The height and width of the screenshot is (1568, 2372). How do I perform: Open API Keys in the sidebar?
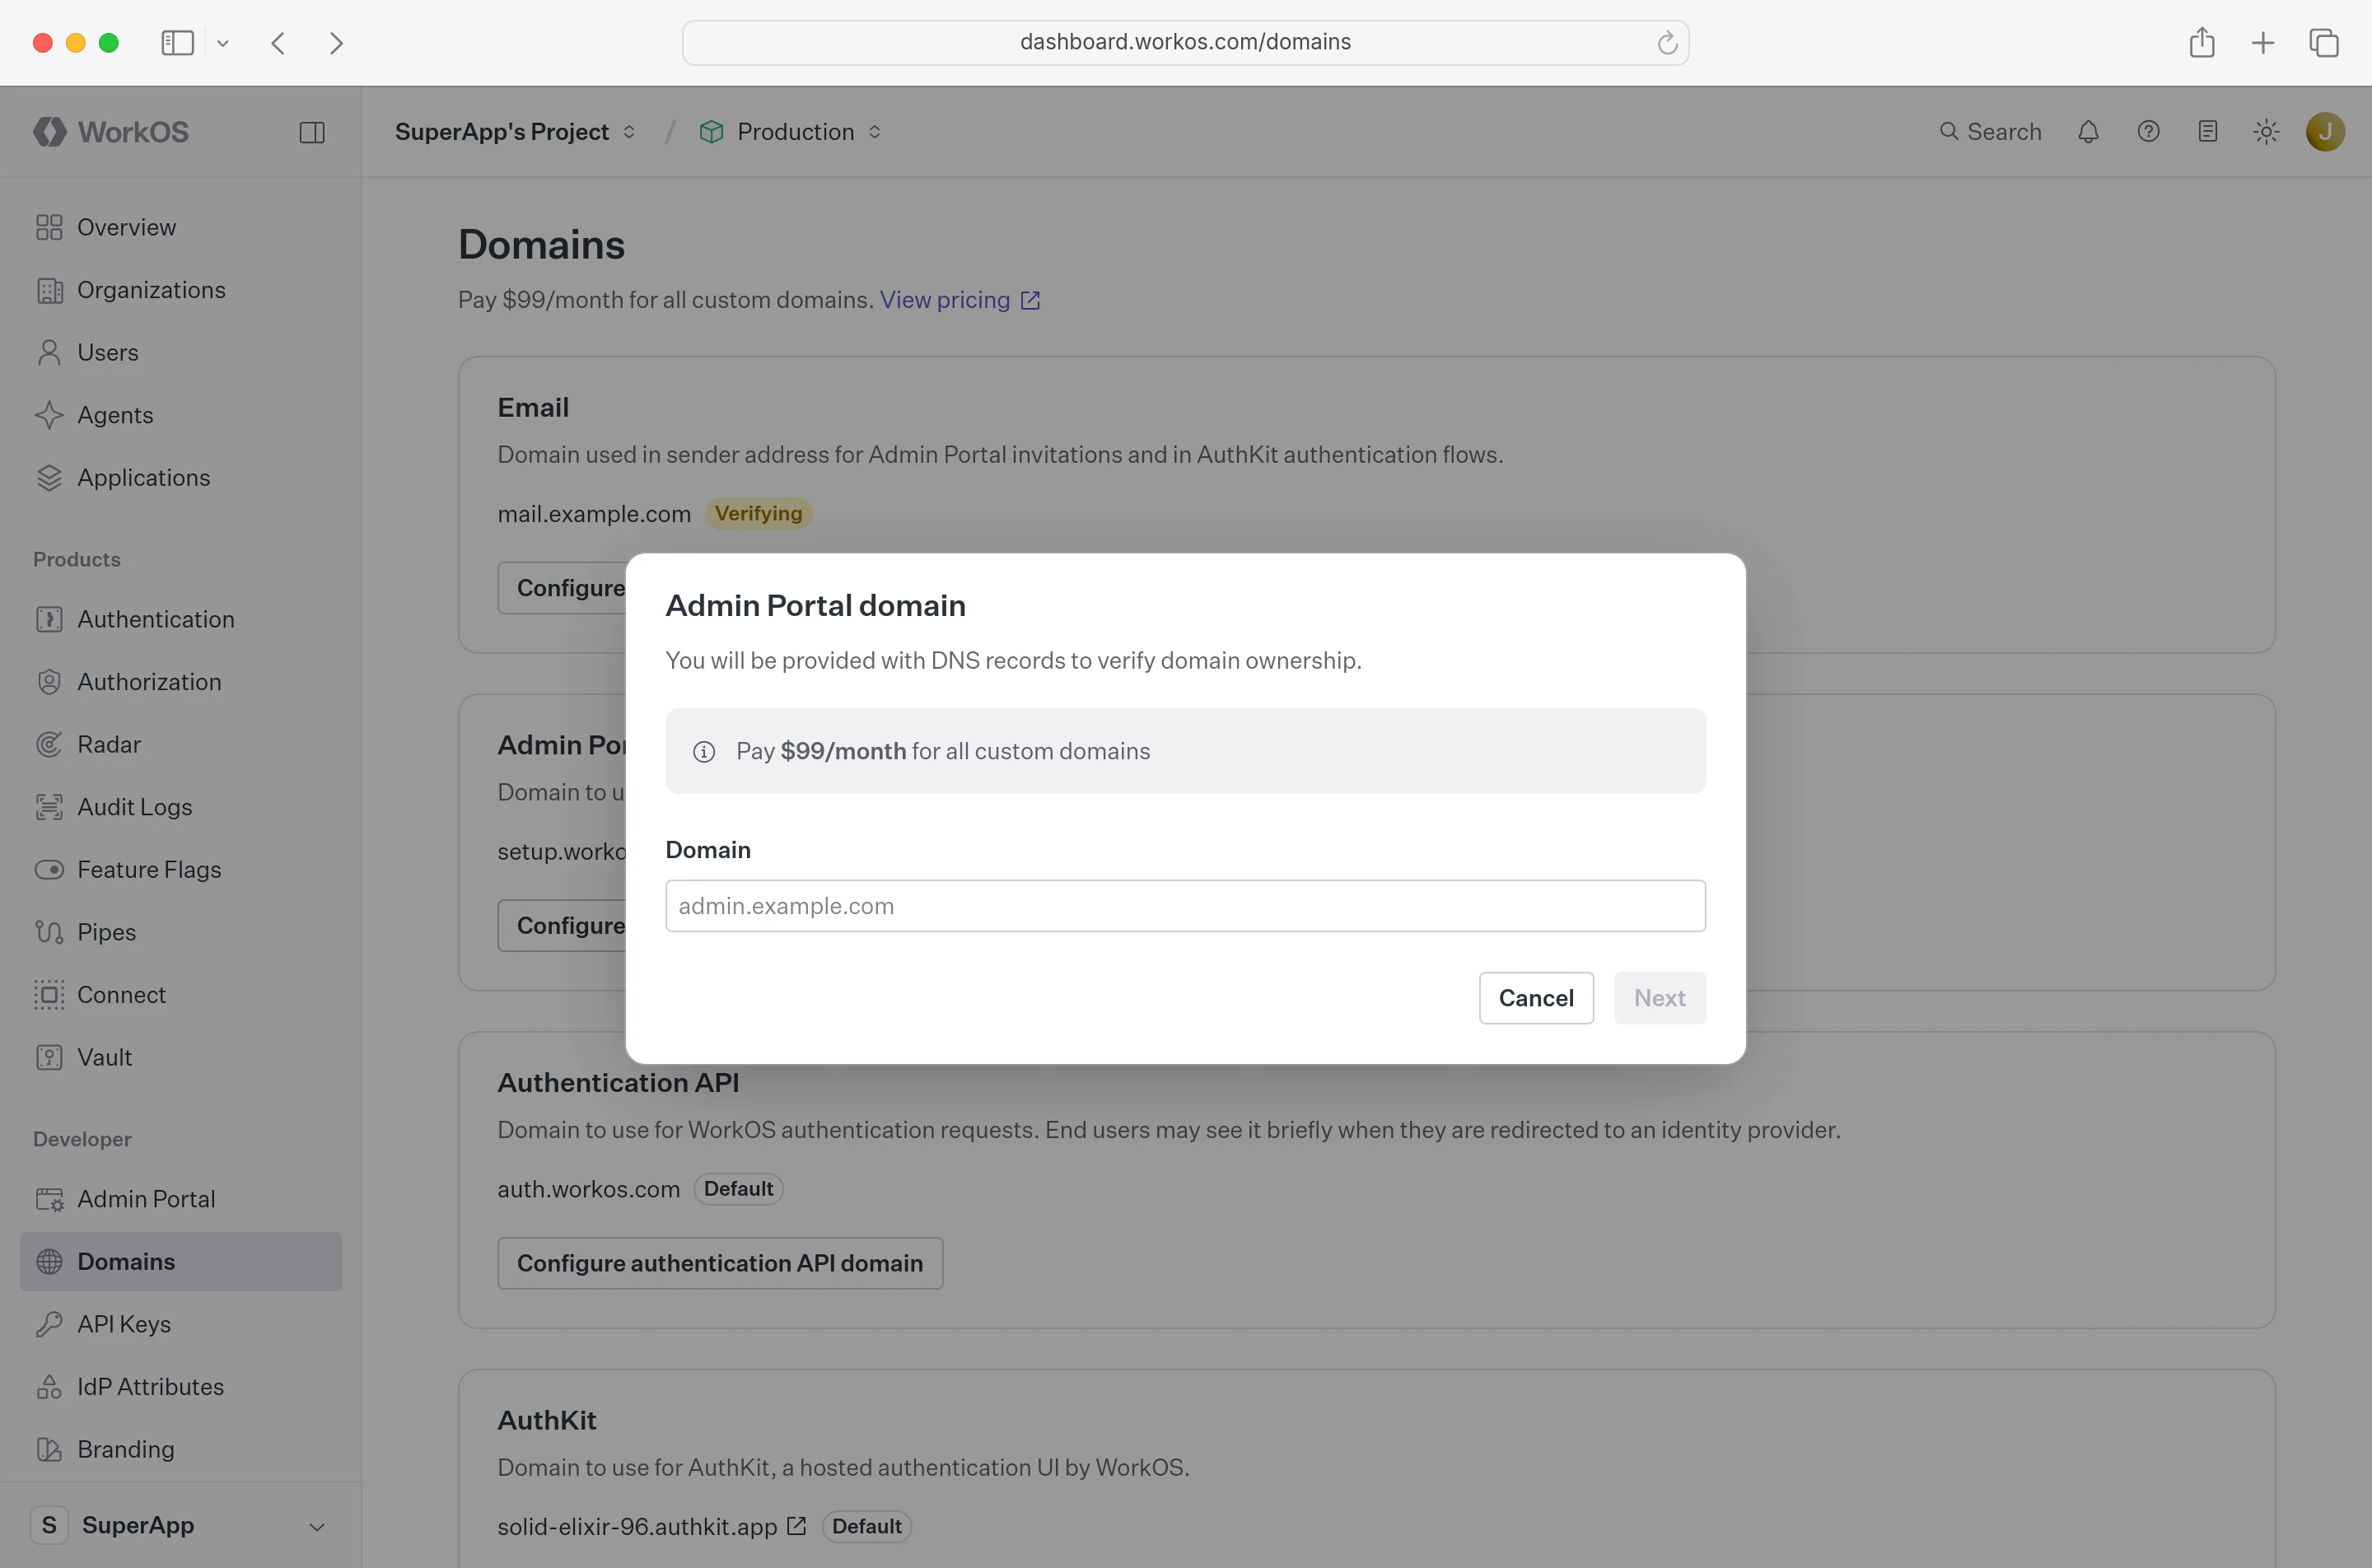pos(181,1324)
